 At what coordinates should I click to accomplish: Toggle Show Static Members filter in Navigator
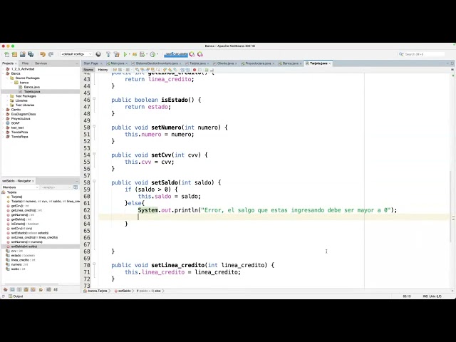(19, 289)
